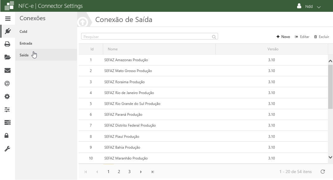
Task: Click the Excluir button
Action: pos(322,37)
